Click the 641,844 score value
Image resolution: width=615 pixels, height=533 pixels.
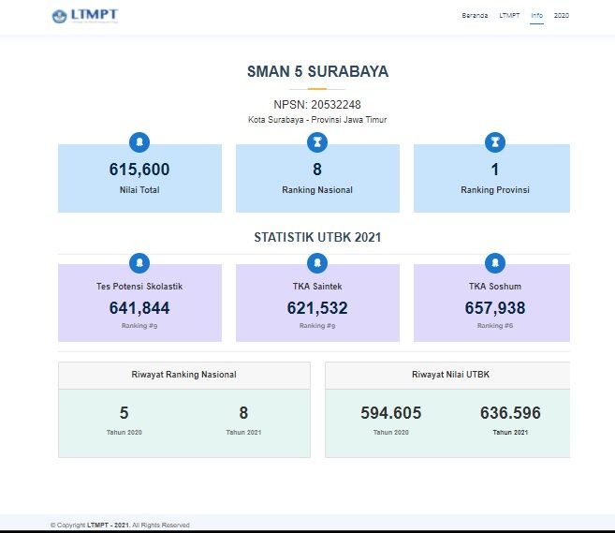click(139, 307)
